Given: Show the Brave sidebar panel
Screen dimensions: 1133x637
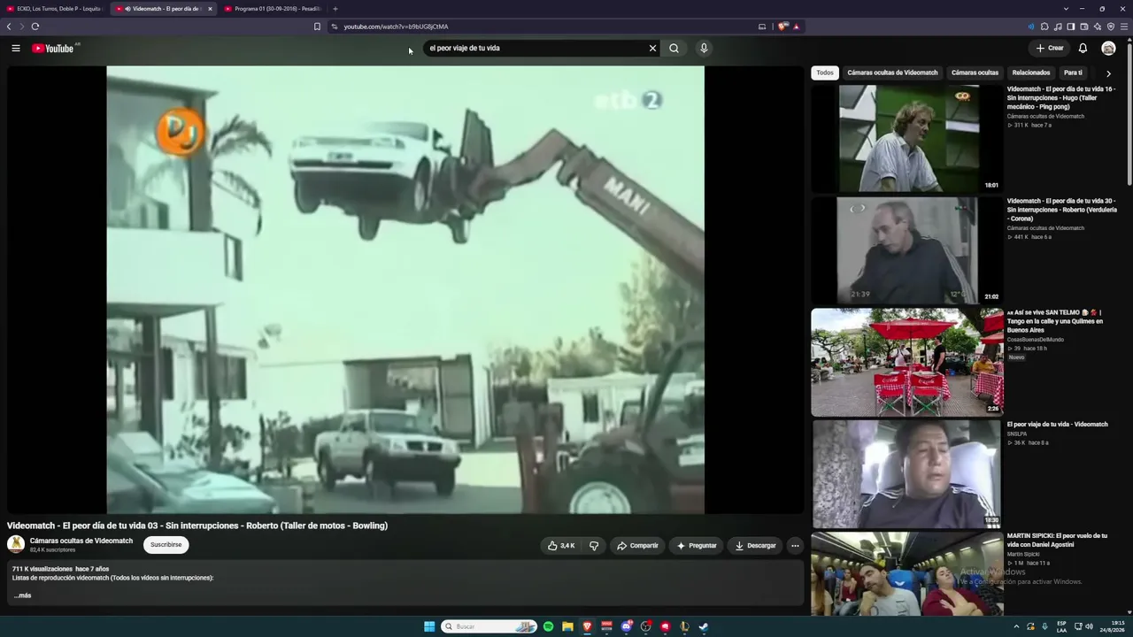Looking at the screenshot, I should point(1071,27).
